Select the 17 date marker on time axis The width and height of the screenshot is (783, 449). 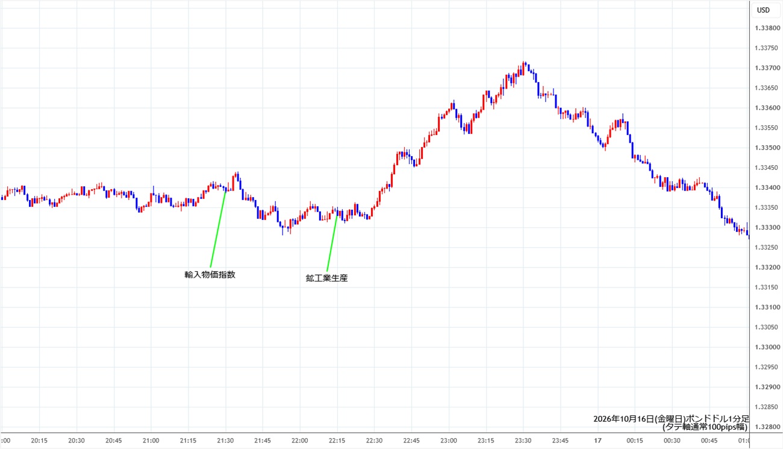point(597,441)
